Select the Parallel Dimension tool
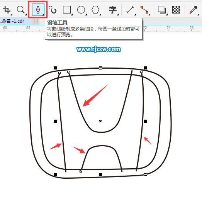This screenshot has width=202, height=198. coord(130,10)
